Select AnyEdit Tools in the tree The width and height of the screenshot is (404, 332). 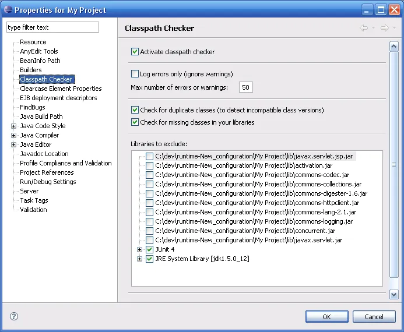pyautogui.click(x=39, y=51)
